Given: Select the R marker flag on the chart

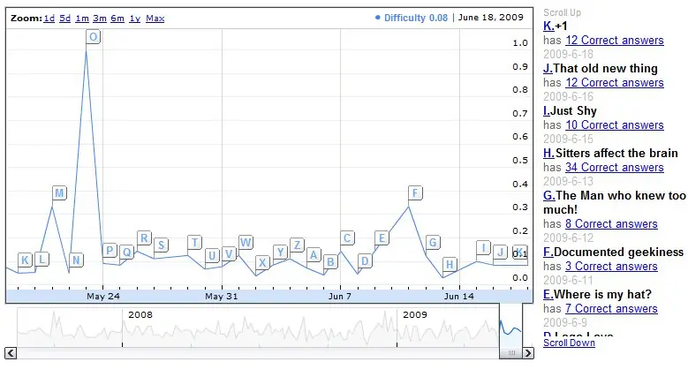Looking at the screenshot, I should click(144, 238).
